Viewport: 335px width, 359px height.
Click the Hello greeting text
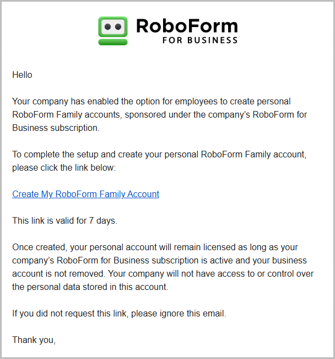22,75
